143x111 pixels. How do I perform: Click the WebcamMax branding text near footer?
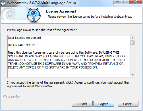click(12, 96)
